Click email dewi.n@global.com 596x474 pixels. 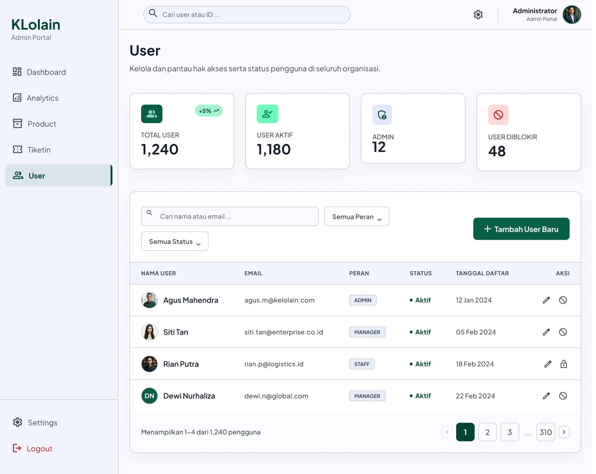pos(276,396)
